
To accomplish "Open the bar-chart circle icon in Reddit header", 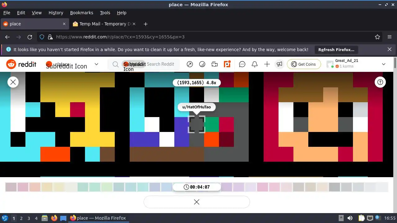I will click(x=202, y=64).
